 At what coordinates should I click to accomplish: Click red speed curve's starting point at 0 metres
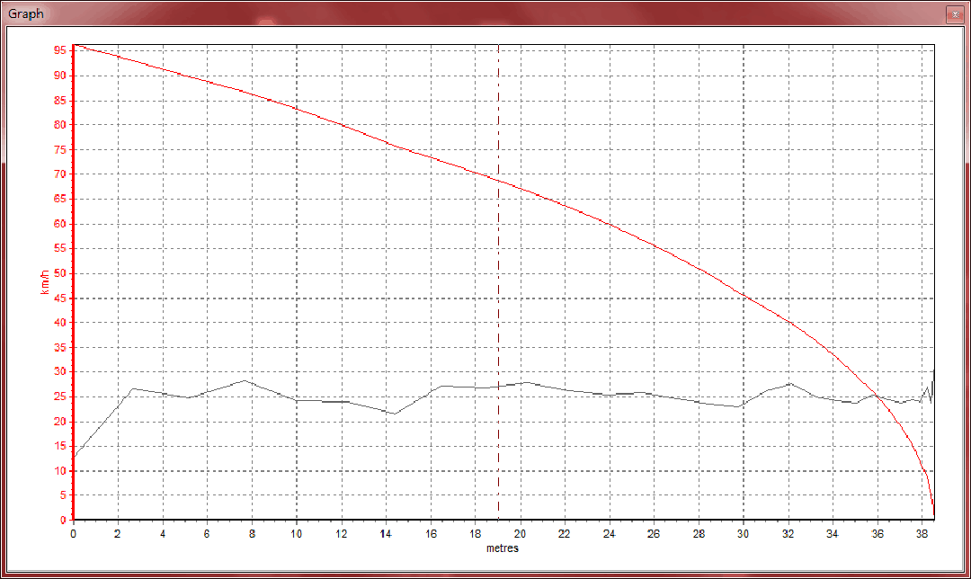tap(76, 45)
